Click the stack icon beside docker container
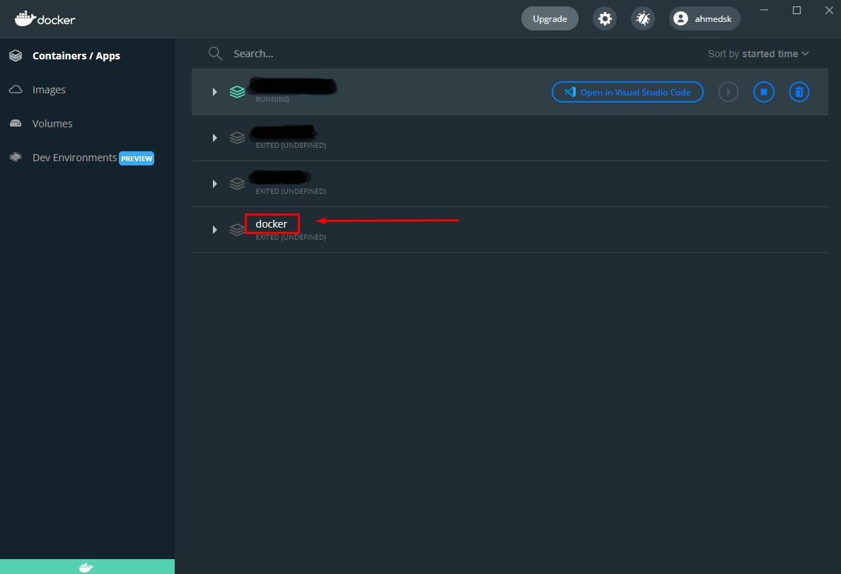The width and height of the screenshot is (841, 574). pyautogui.click(x=237, y=230)
